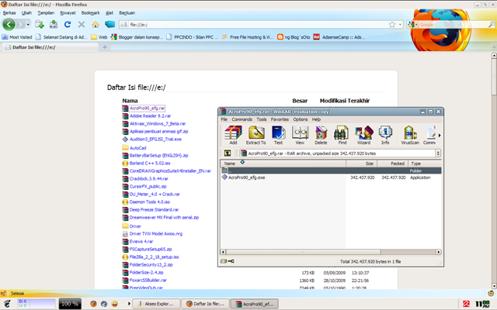
Task: Click the 100 % battery indicator in taskbar
Action: (x=70, y=304)
